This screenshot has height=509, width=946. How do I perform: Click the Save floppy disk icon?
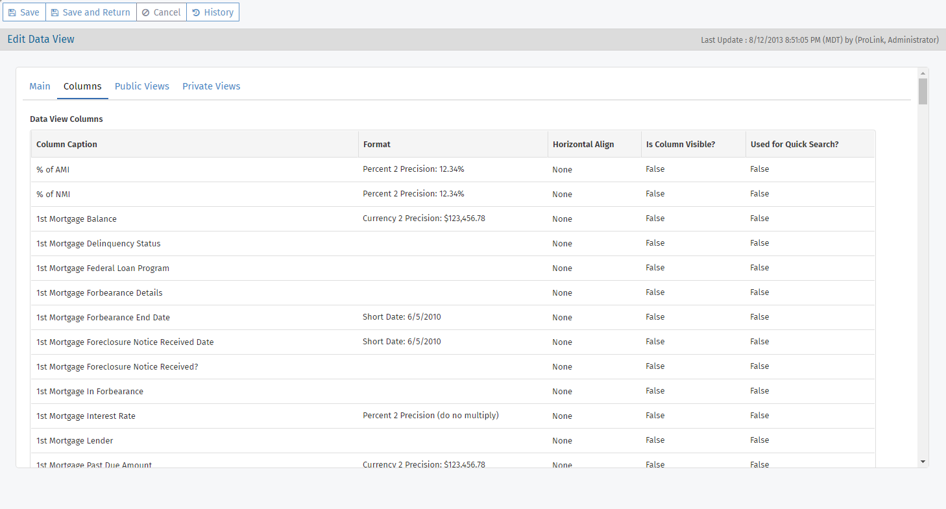[12, 12]
